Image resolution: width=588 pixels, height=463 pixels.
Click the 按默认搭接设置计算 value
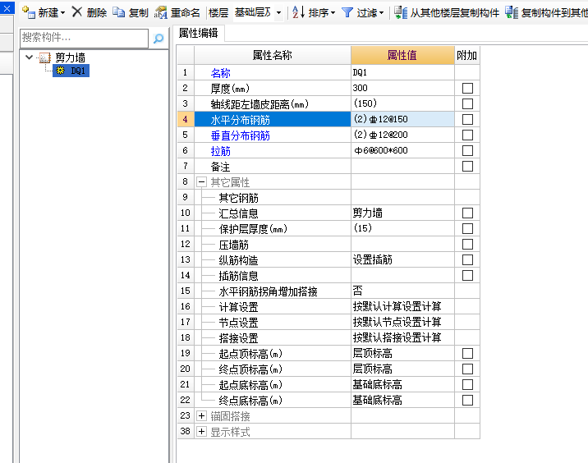click(402, 337)
